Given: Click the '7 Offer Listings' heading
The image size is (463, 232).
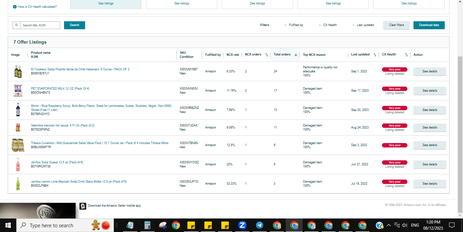Looking at the screenshot, I should tap(30, 42).
